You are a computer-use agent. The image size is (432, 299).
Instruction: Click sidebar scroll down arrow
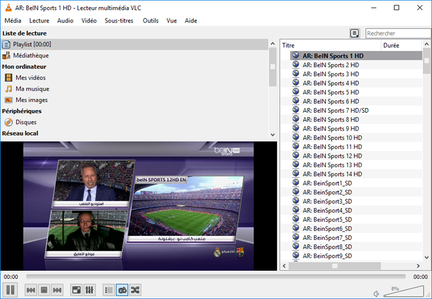pyautogui.click(x=272, y=135)
